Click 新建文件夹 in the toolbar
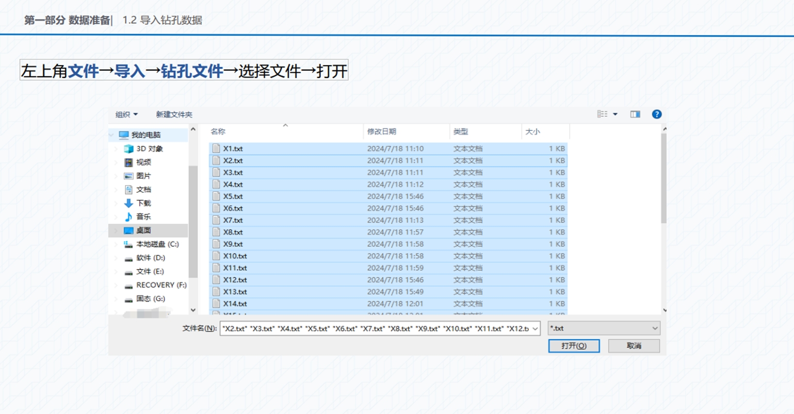Screen dimensions: 794x414 click(x=174, y=114)
